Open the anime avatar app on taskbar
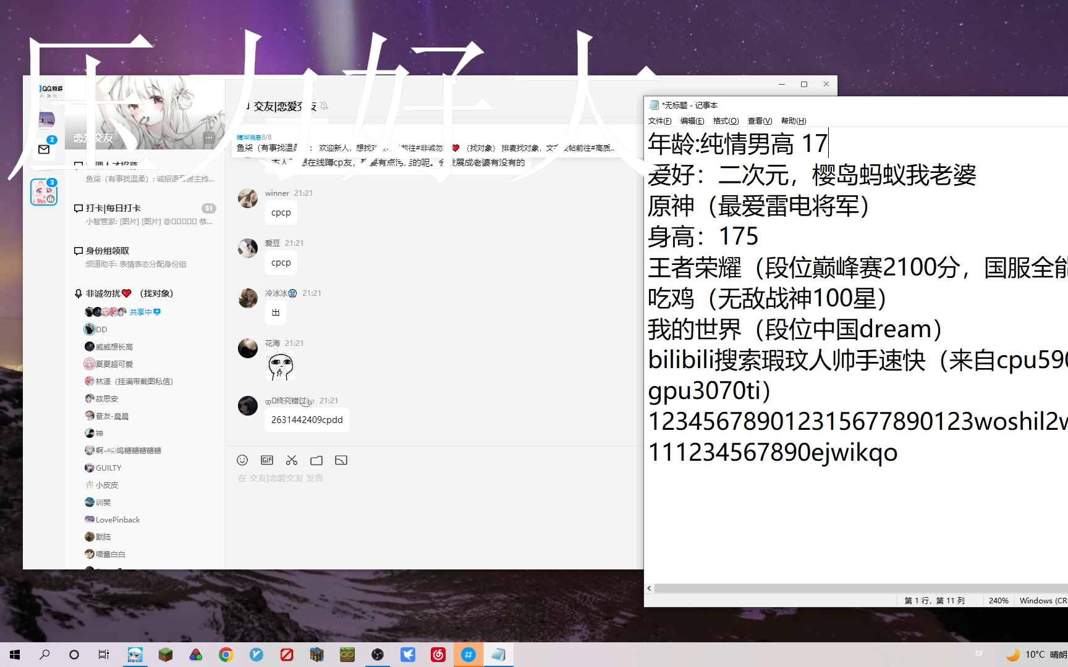This screenshot has height=667, width=1068. click(x=135, y=655)
